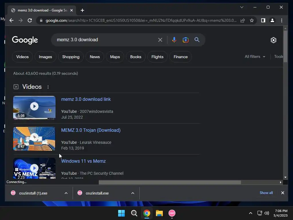Submit search with magnifier icon

point(197,40)
